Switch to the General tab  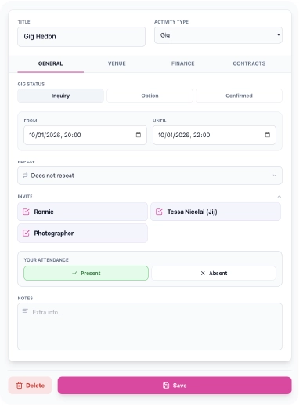50,63
